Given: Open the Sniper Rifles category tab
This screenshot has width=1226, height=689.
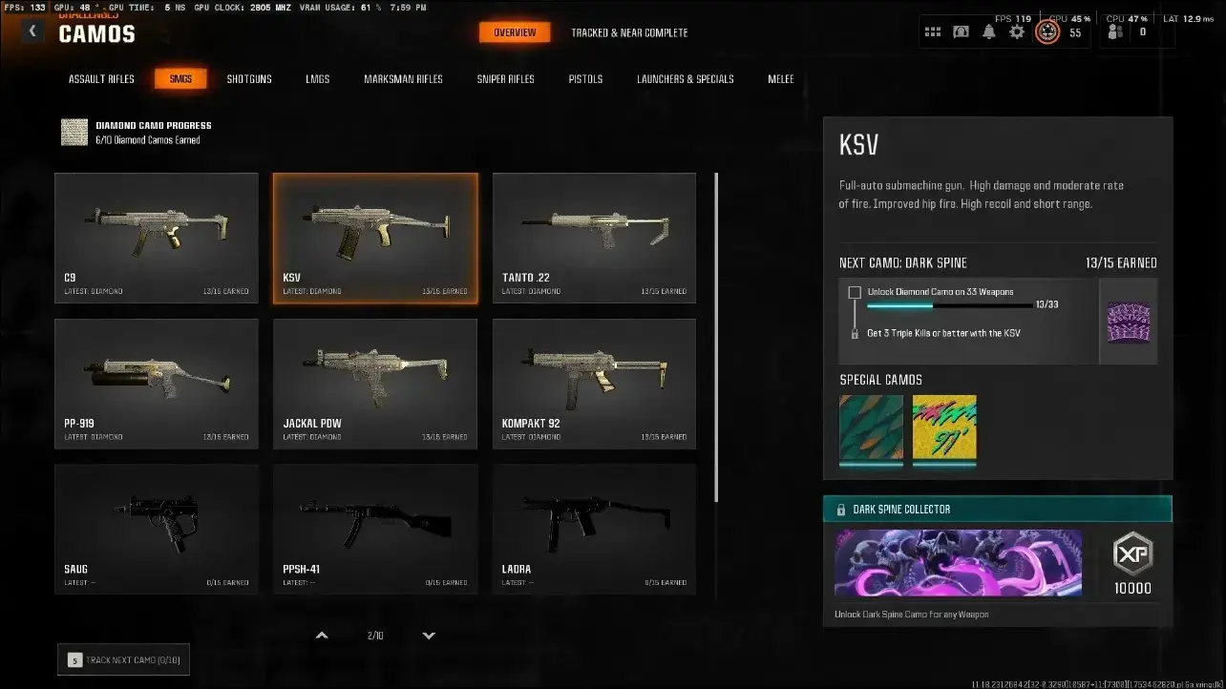Looking at the screenshot, I should click(x=506, y=79).
